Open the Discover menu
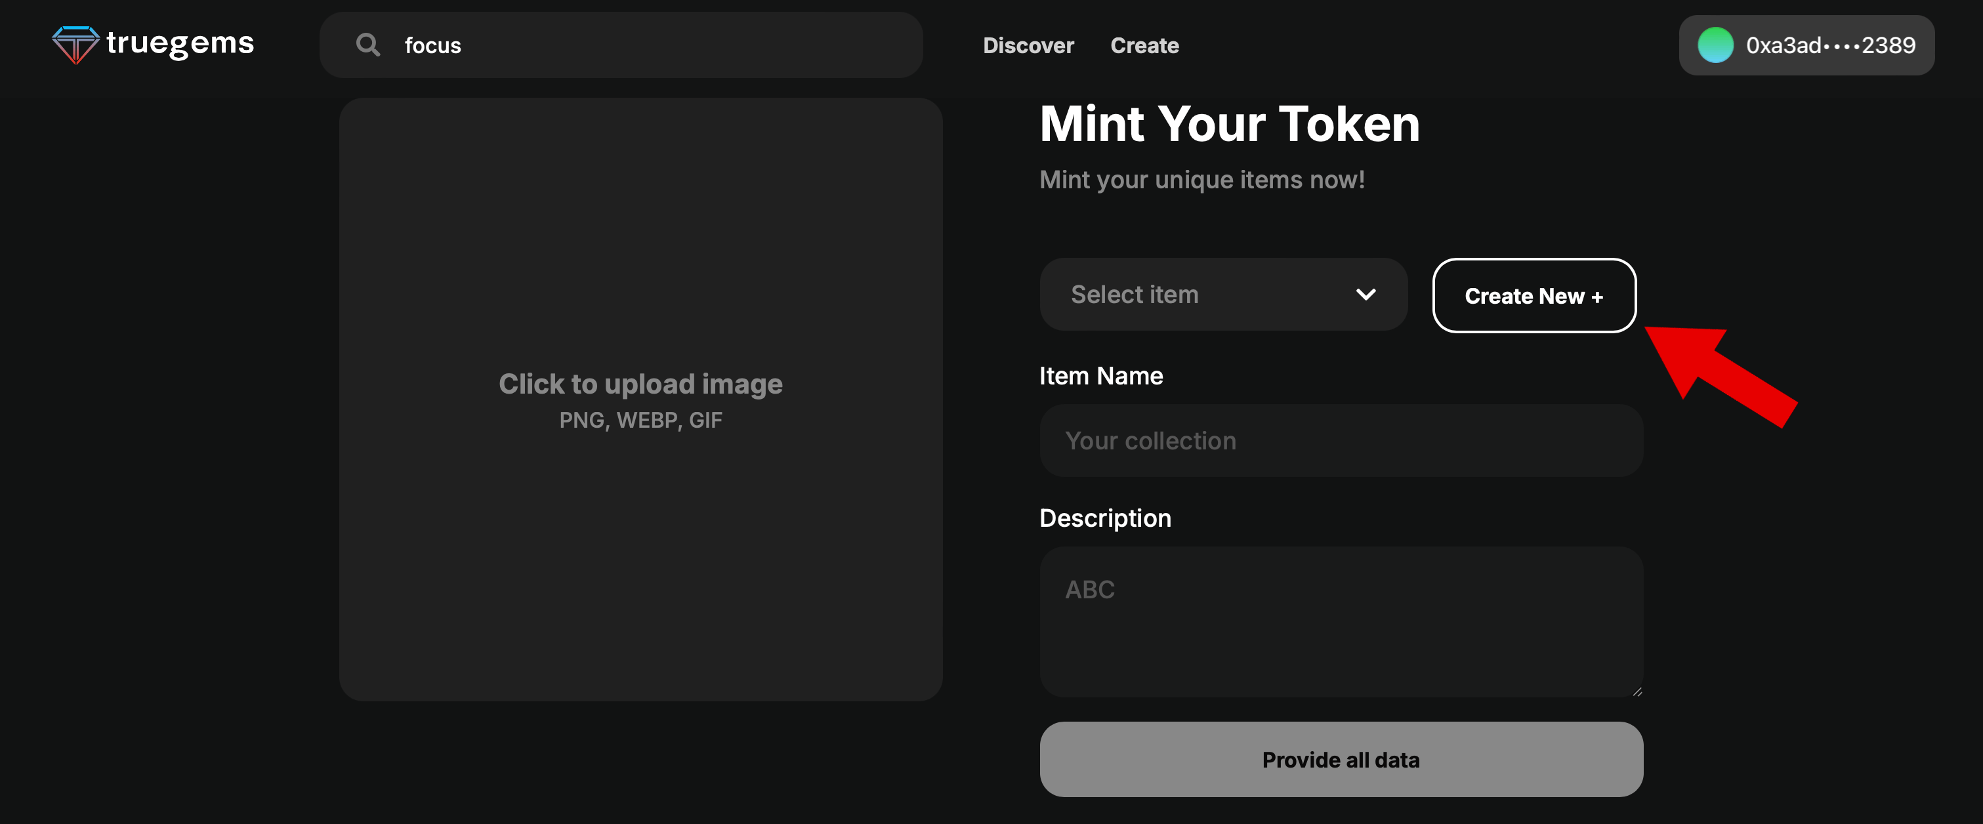 (x=1028, y=45)
